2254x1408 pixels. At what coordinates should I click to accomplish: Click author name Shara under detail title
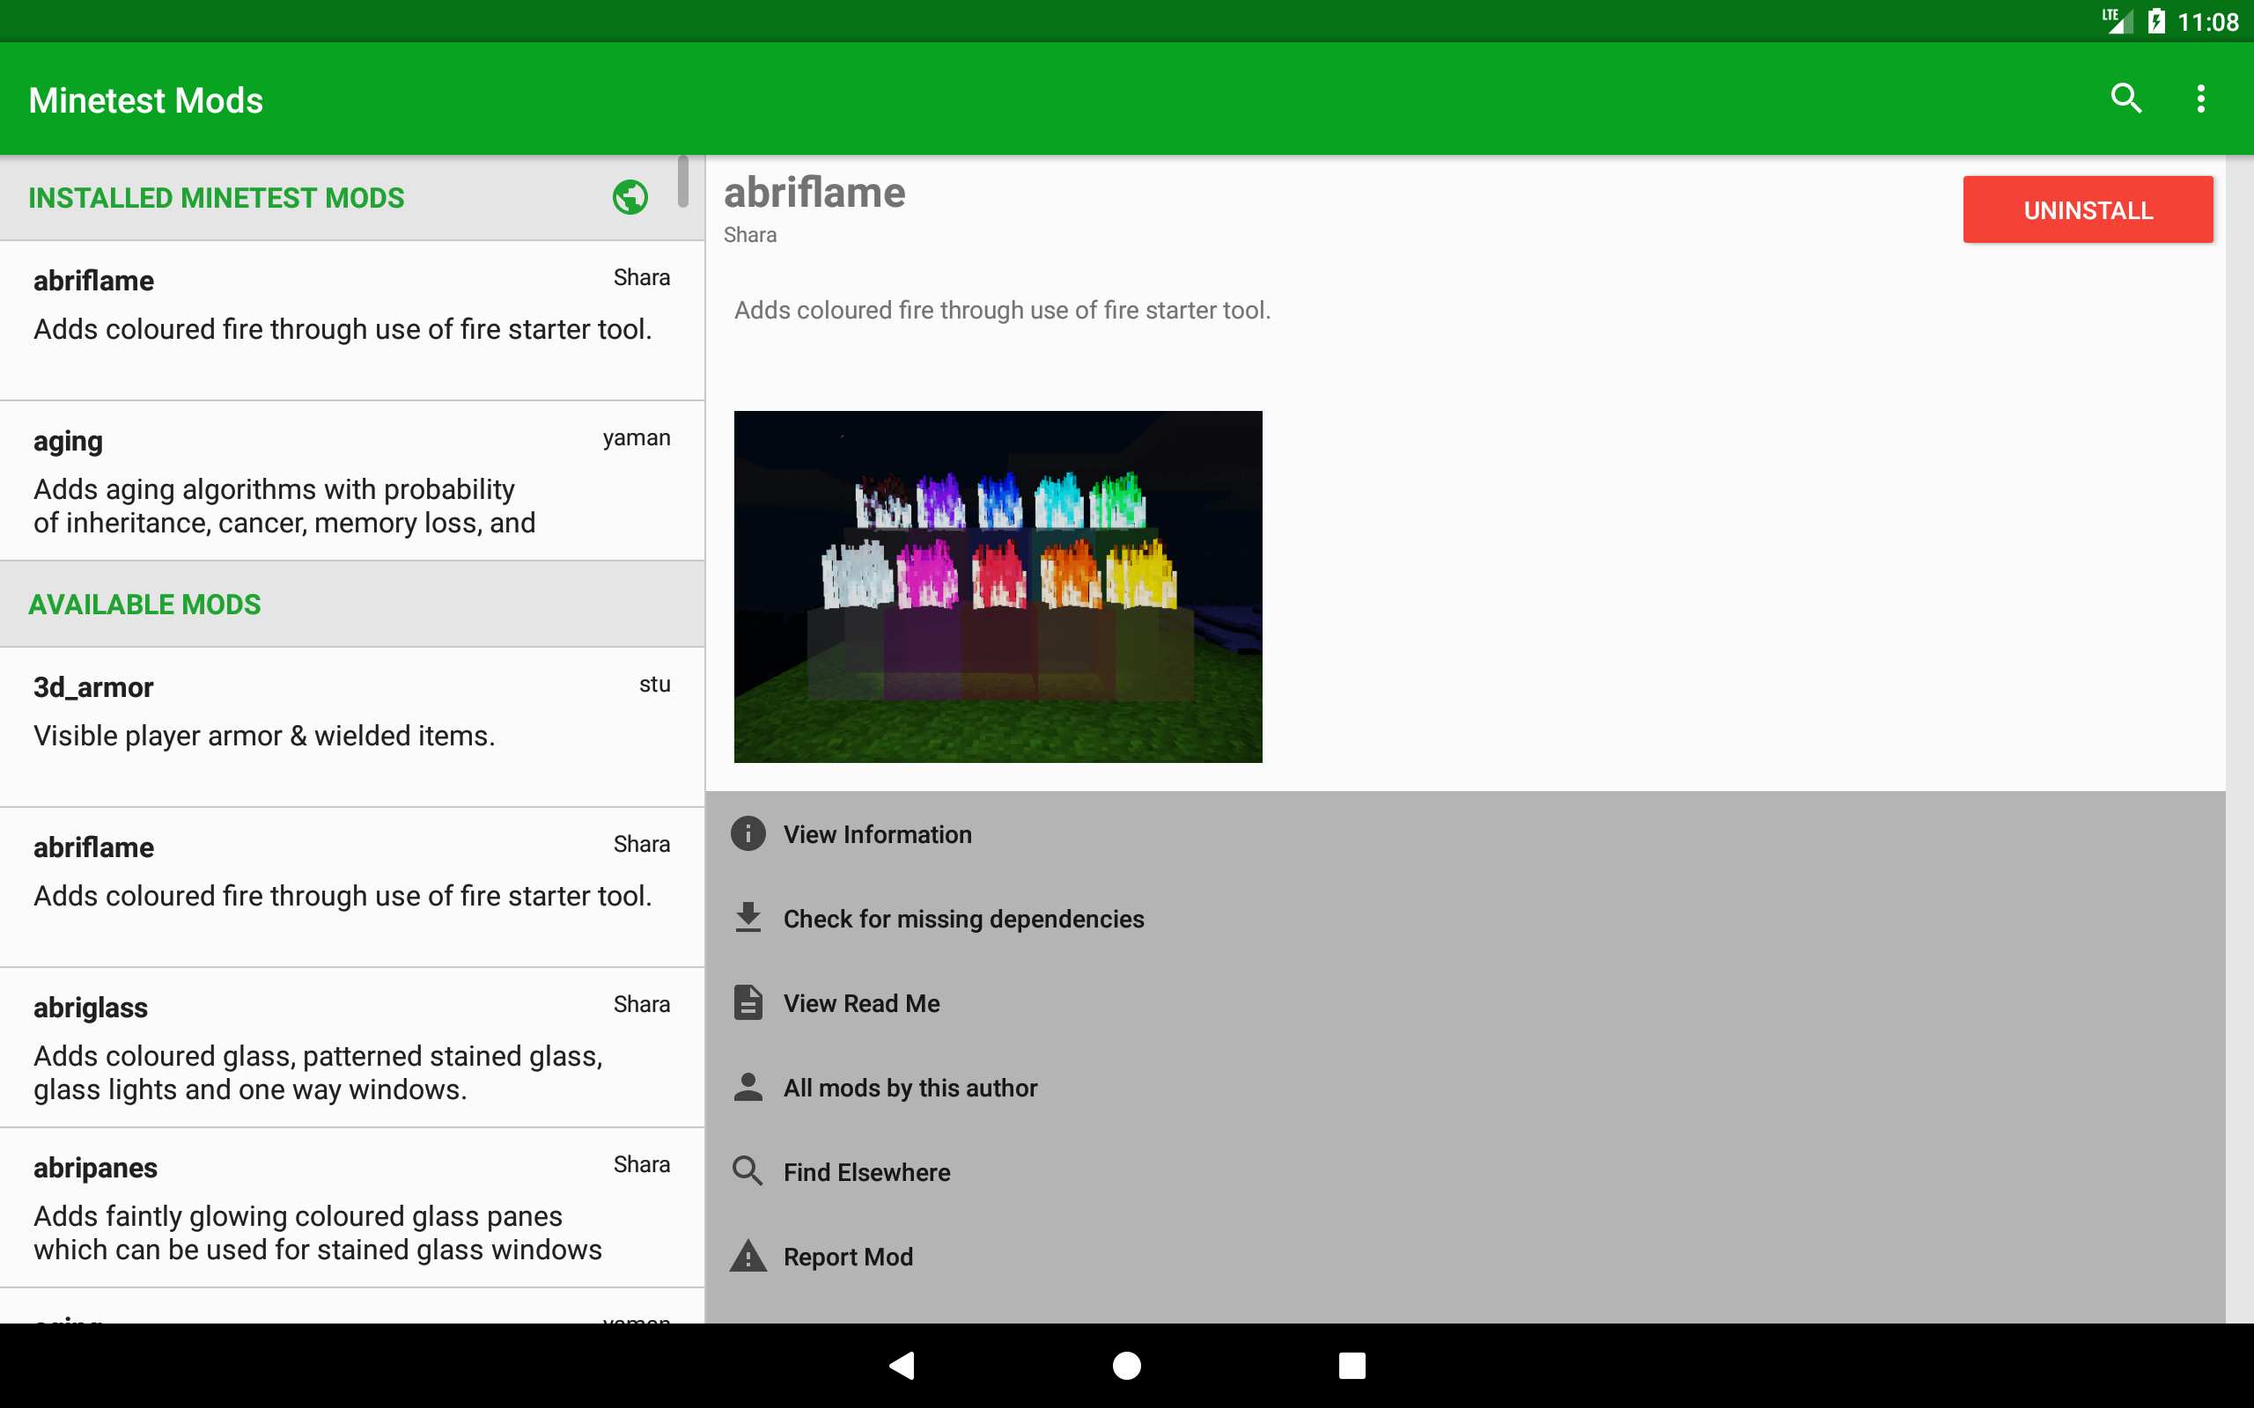click(750, 235)
